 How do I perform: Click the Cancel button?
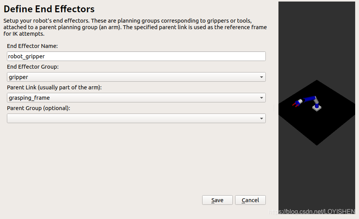(250, 200)
